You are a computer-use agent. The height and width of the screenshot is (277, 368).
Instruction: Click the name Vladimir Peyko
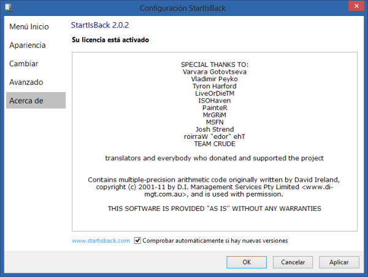(x=214, y=79)
